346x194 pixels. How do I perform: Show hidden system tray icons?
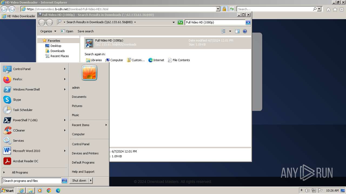point(301,190)
